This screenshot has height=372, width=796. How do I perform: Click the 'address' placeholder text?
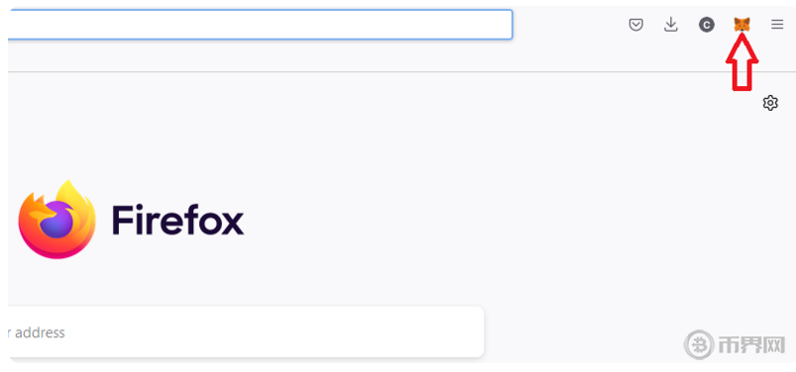40,332
